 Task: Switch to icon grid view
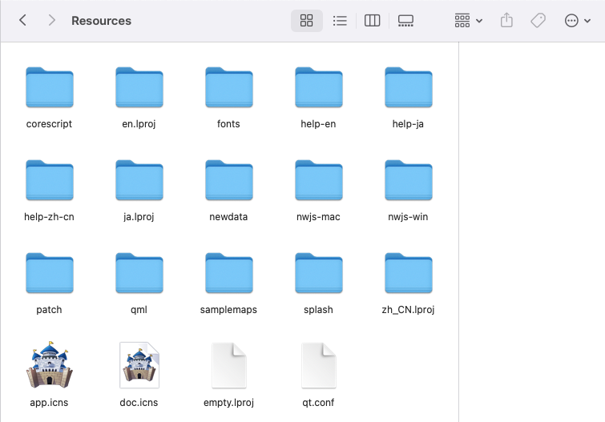click(306, 21)
